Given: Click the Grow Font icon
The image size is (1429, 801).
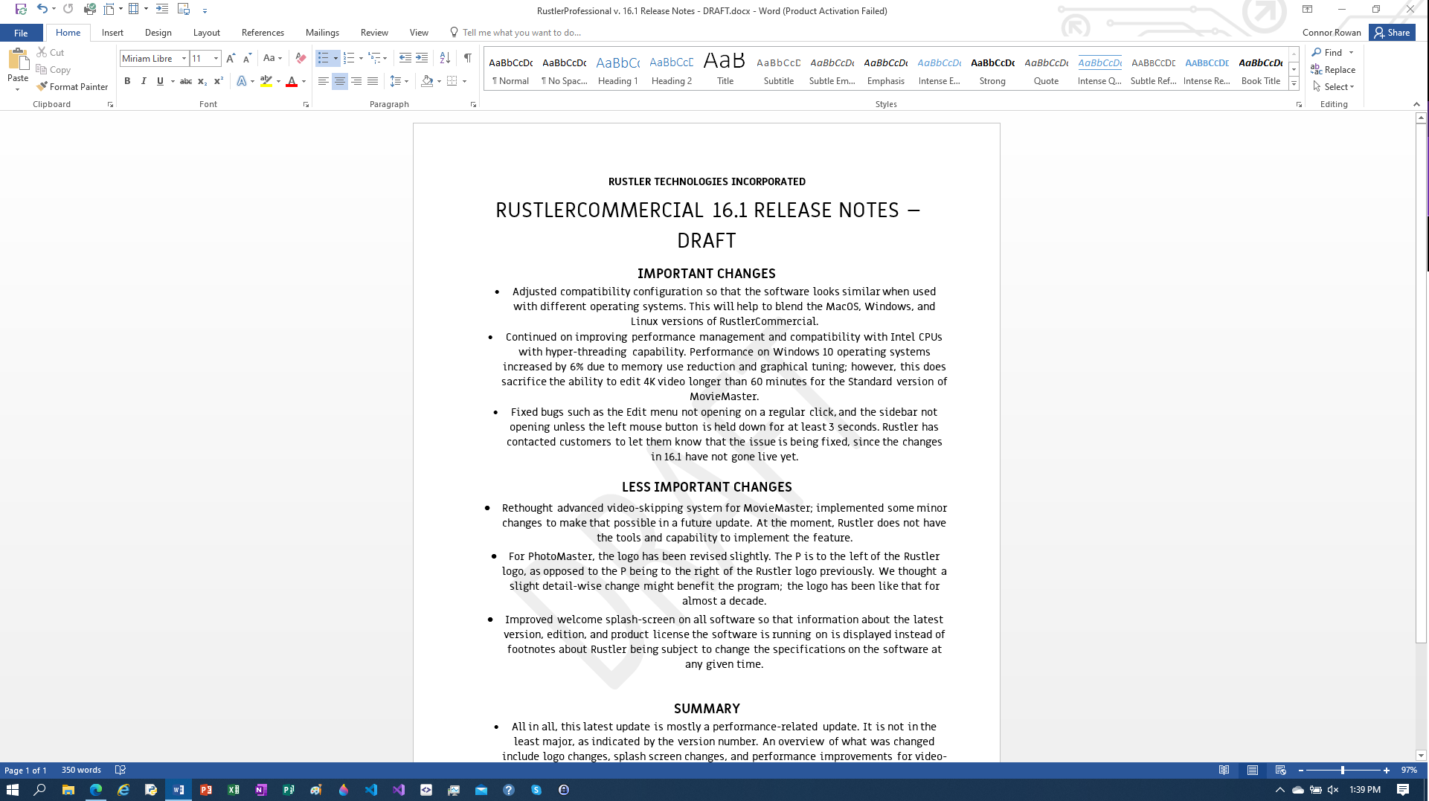Looking at the screenshot, I should (231, 58).
